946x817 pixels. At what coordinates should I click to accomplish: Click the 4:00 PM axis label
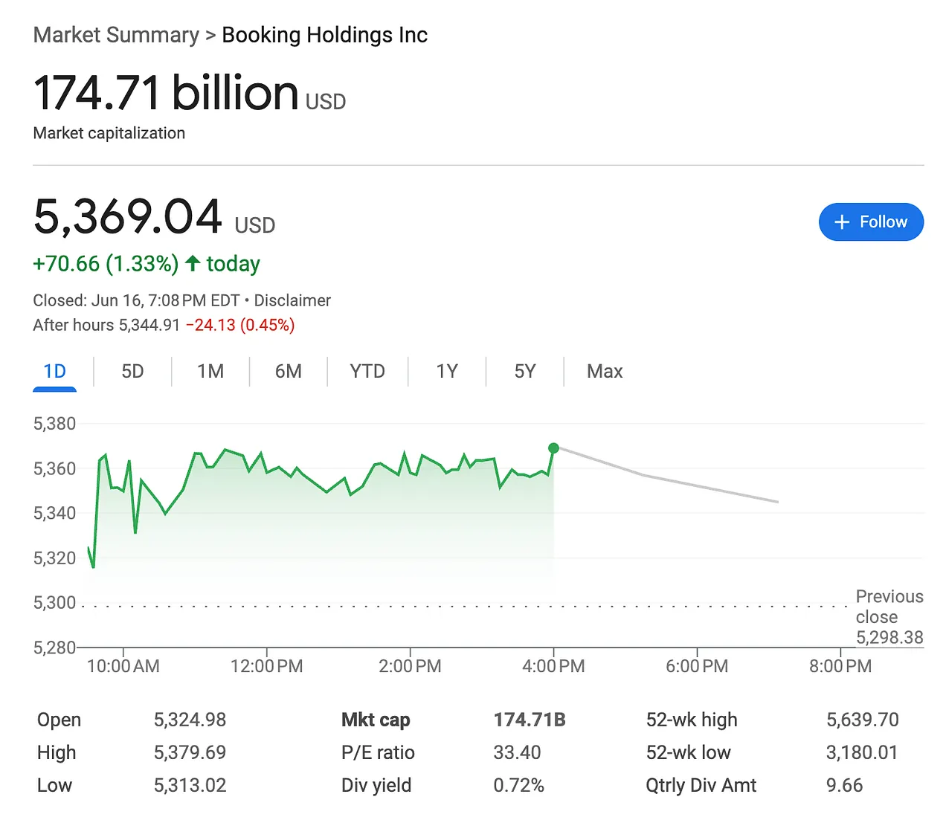[553, 666]
